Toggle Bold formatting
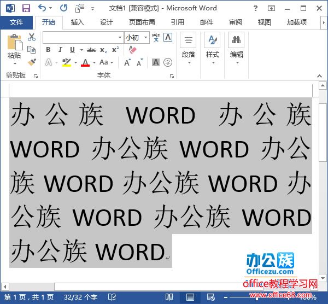This screenshot has width=328, height=304. (x=48, y=50)
